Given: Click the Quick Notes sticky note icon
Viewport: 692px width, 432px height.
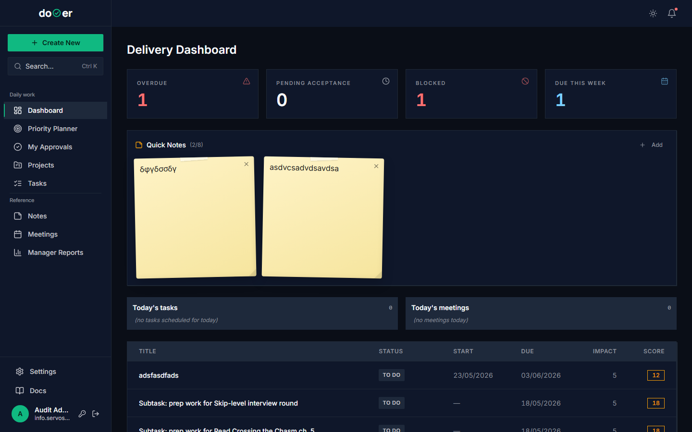Looking at the screenshot, I should (x=139, y=145).
